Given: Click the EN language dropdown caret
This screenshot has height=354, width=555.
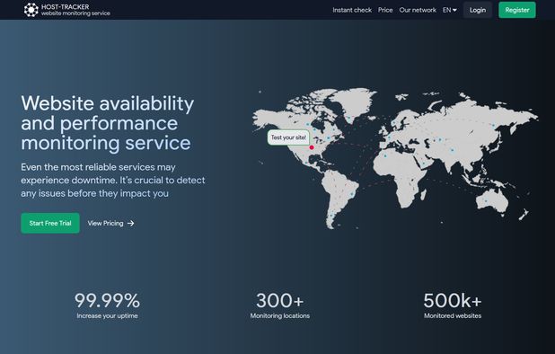Looking at the screenshot, I should pos(454,10).
